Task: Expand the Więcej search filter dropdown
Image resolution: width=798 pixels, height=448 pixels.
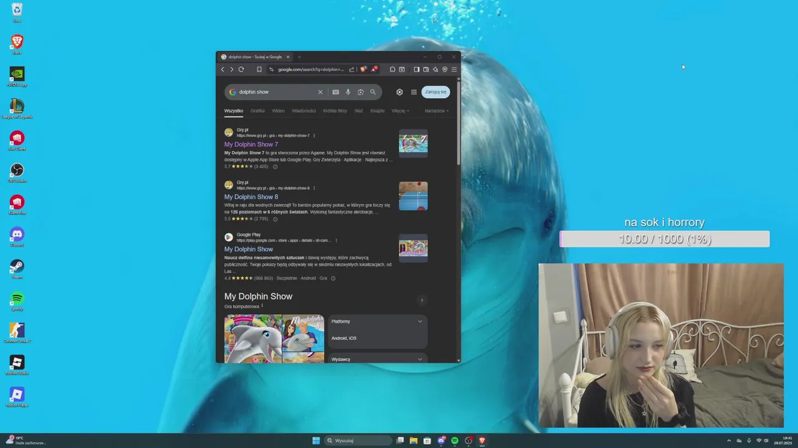Action: (400, 111)
